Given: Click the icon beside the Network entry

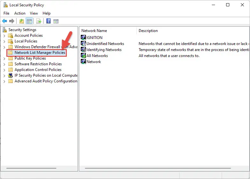Looking at the screenshot, I should [x=83, y=62].
